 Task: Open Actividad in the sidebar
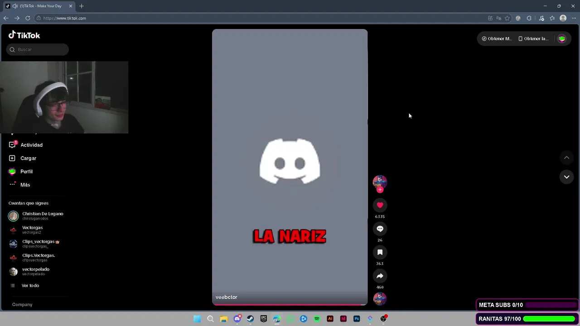coord(32,145)
